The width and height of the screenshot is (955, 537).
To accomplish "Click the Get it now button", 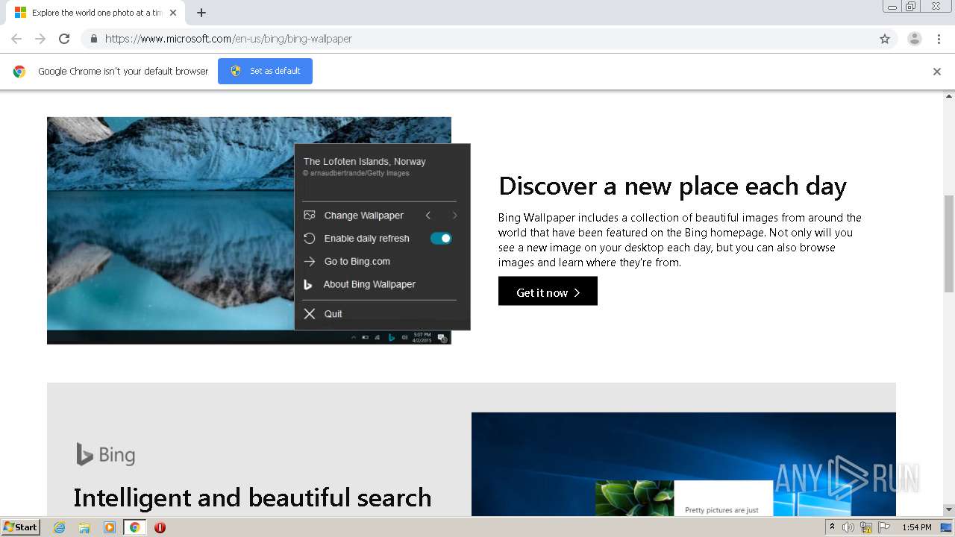I will click(x=548, y=292).
